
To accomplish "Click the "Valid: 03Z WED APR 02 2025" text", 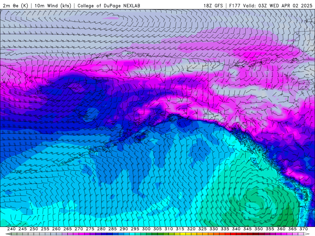I will tap(278, 6).
